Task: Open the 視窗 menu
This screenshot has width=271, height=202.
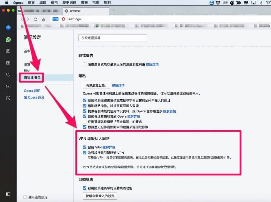Action: [x=96, y=3]
